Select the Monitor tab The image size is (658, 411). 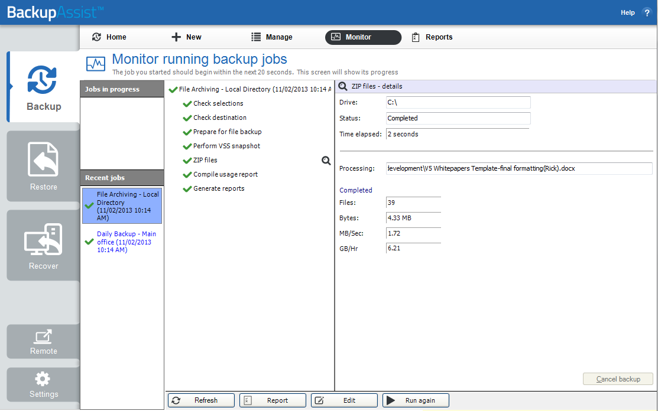pos(363,37)
